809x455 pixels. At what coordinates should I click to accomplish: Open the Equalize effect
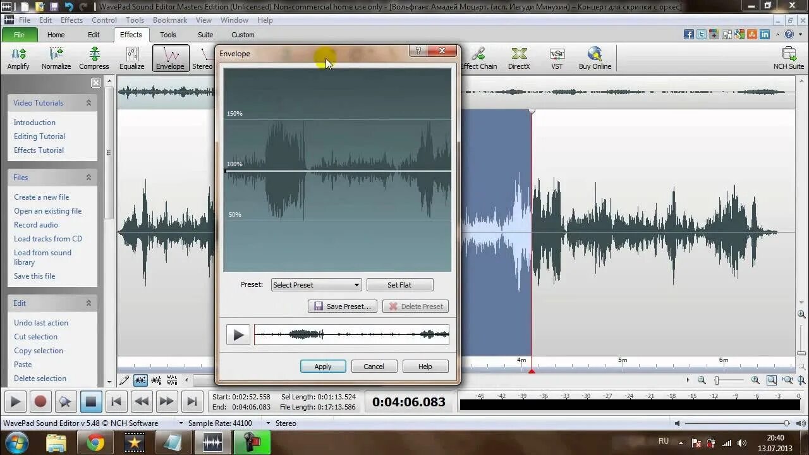pos(132,58)
